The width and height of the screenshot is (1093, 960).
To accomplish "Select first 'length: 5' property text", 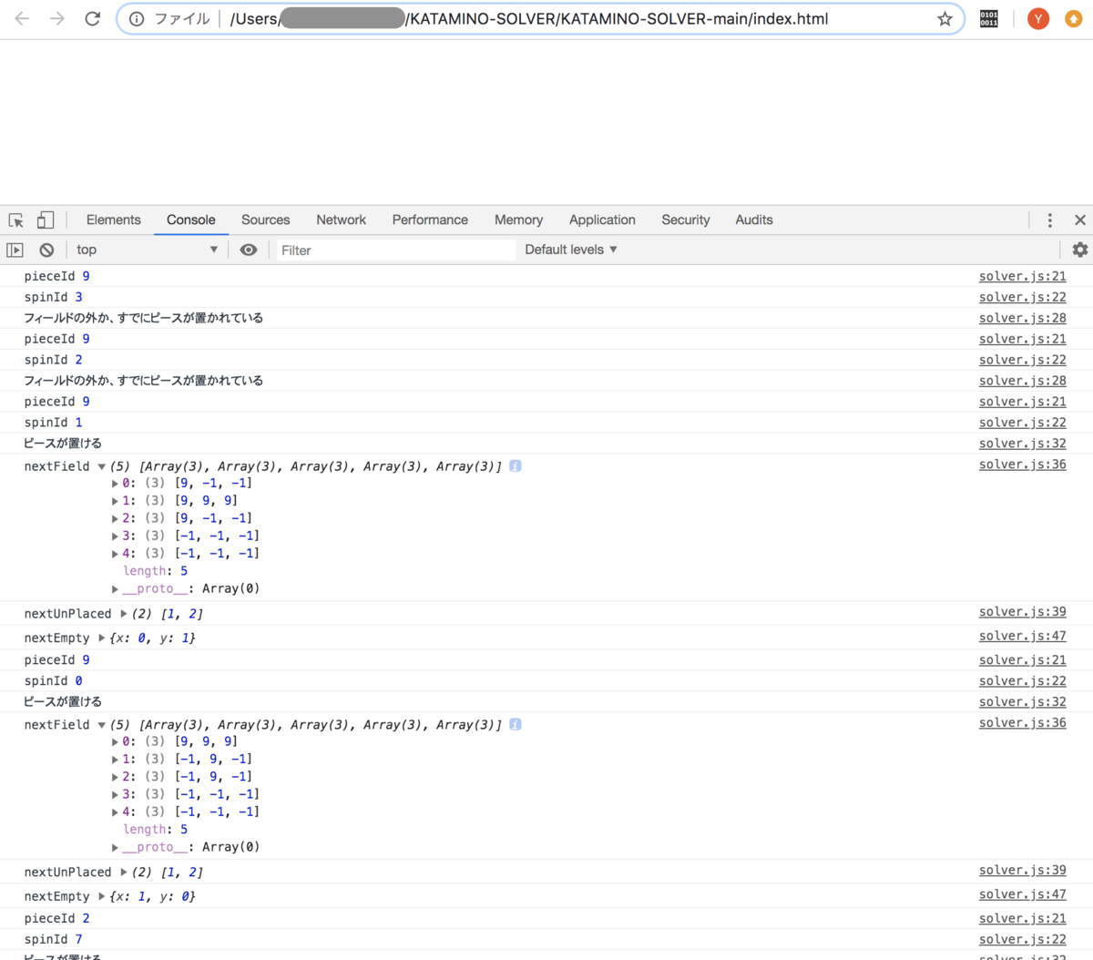I will (x=155, y=571).
